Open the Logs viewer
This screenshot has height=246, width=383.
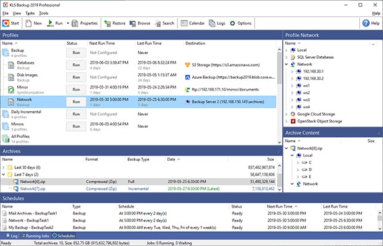212,23
